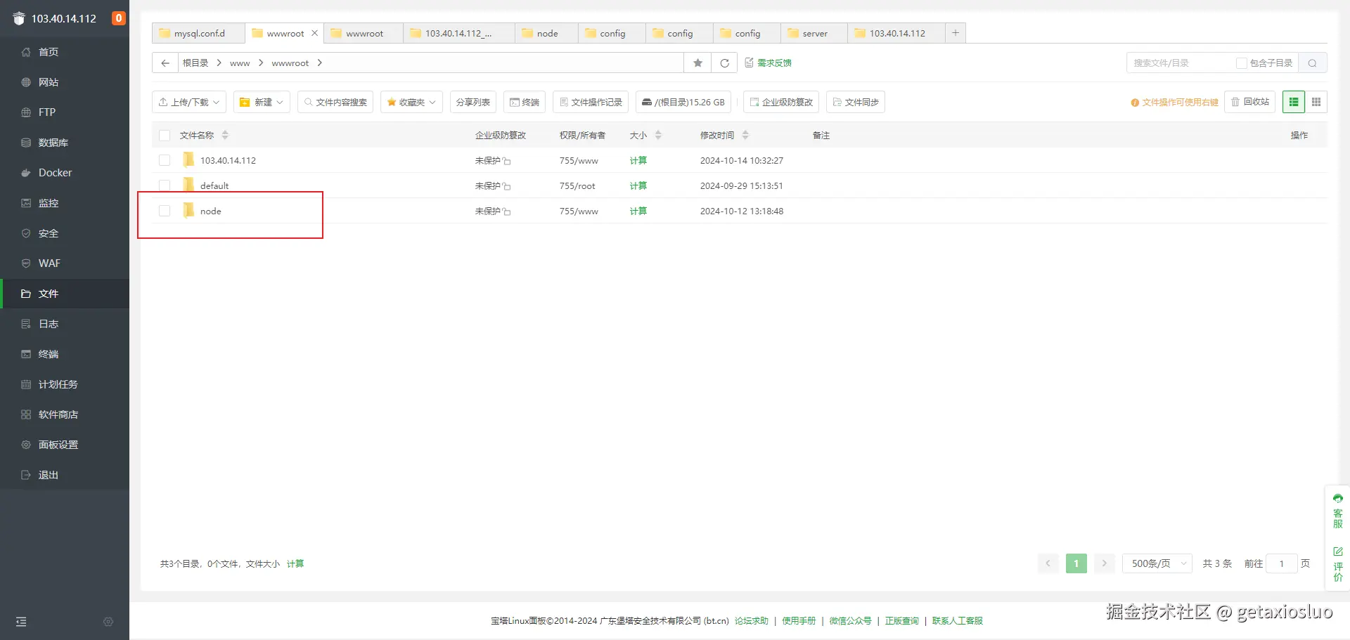Open the 评价 feedback widget
Image resolution: width=1350 pixels, height=640 pixels.
(1338, 565)
